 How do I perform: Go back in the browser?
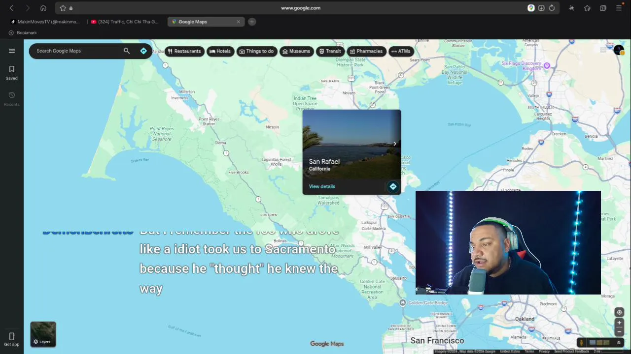pyautogui.click(x=12, y=8)
